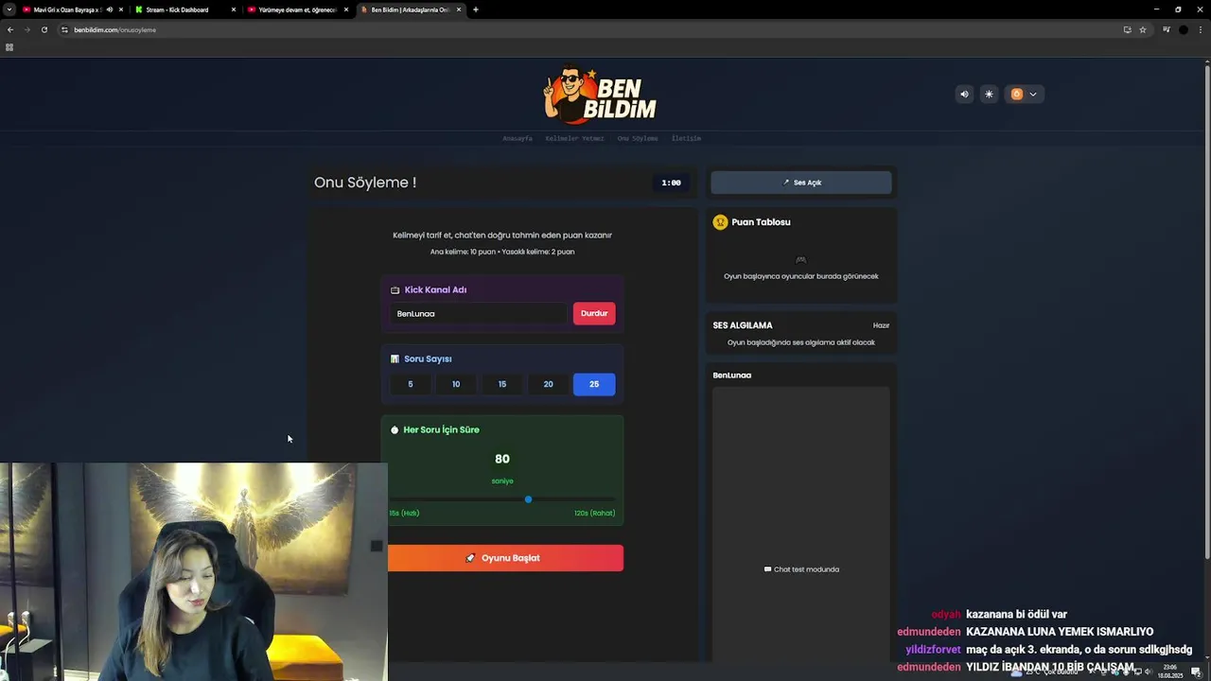Viewport: 1211px width, 681px height.
Task: Click the Kick Kanal Adı TV icon
Action: click(x=395, y=290)
